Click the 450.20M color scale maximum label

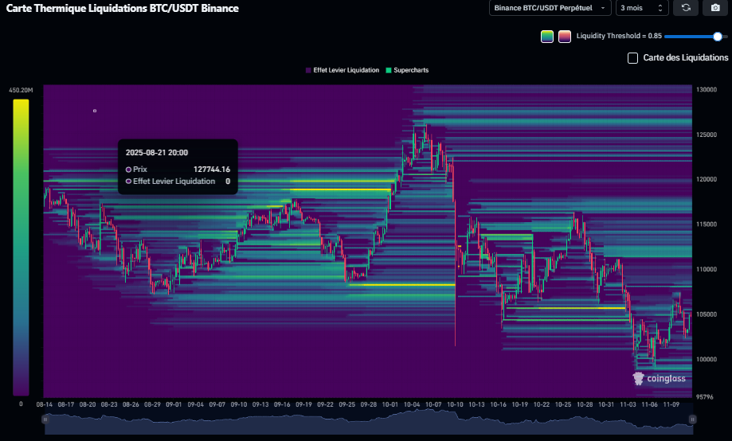click(x=21, y=90)
